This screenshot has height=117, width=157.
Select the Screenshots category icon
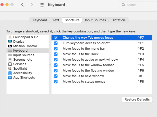pyautogui.click(x=10, y=60)
